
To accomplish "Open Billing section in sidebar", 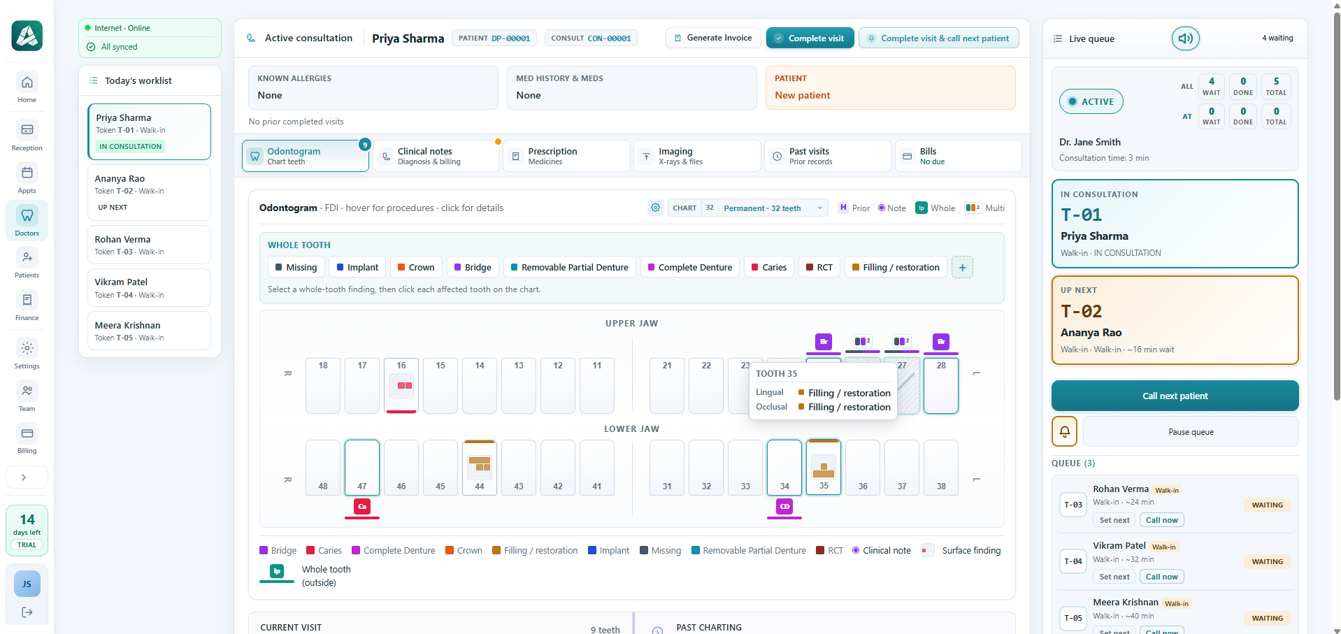I will tap(27, 439).
